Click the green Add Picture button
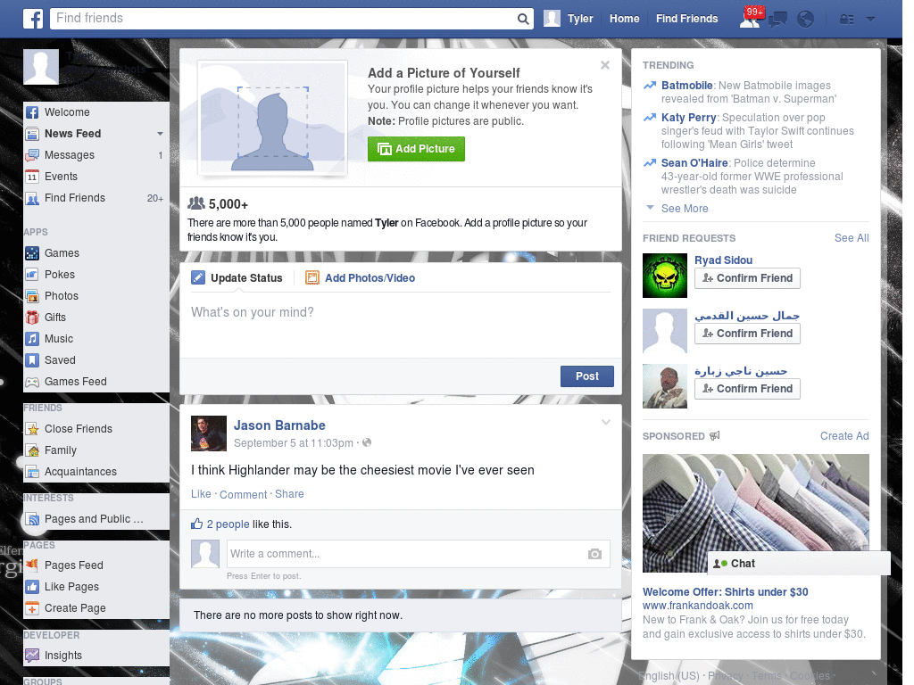Screen dimensions: 914x685 coord(416,149)
